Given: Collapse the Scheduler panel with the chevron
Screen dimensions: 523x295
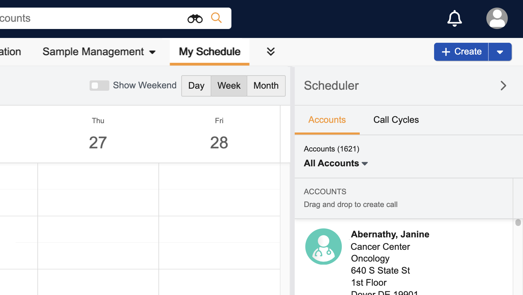Looking at the screenshot, I should (x=503, y=86).
